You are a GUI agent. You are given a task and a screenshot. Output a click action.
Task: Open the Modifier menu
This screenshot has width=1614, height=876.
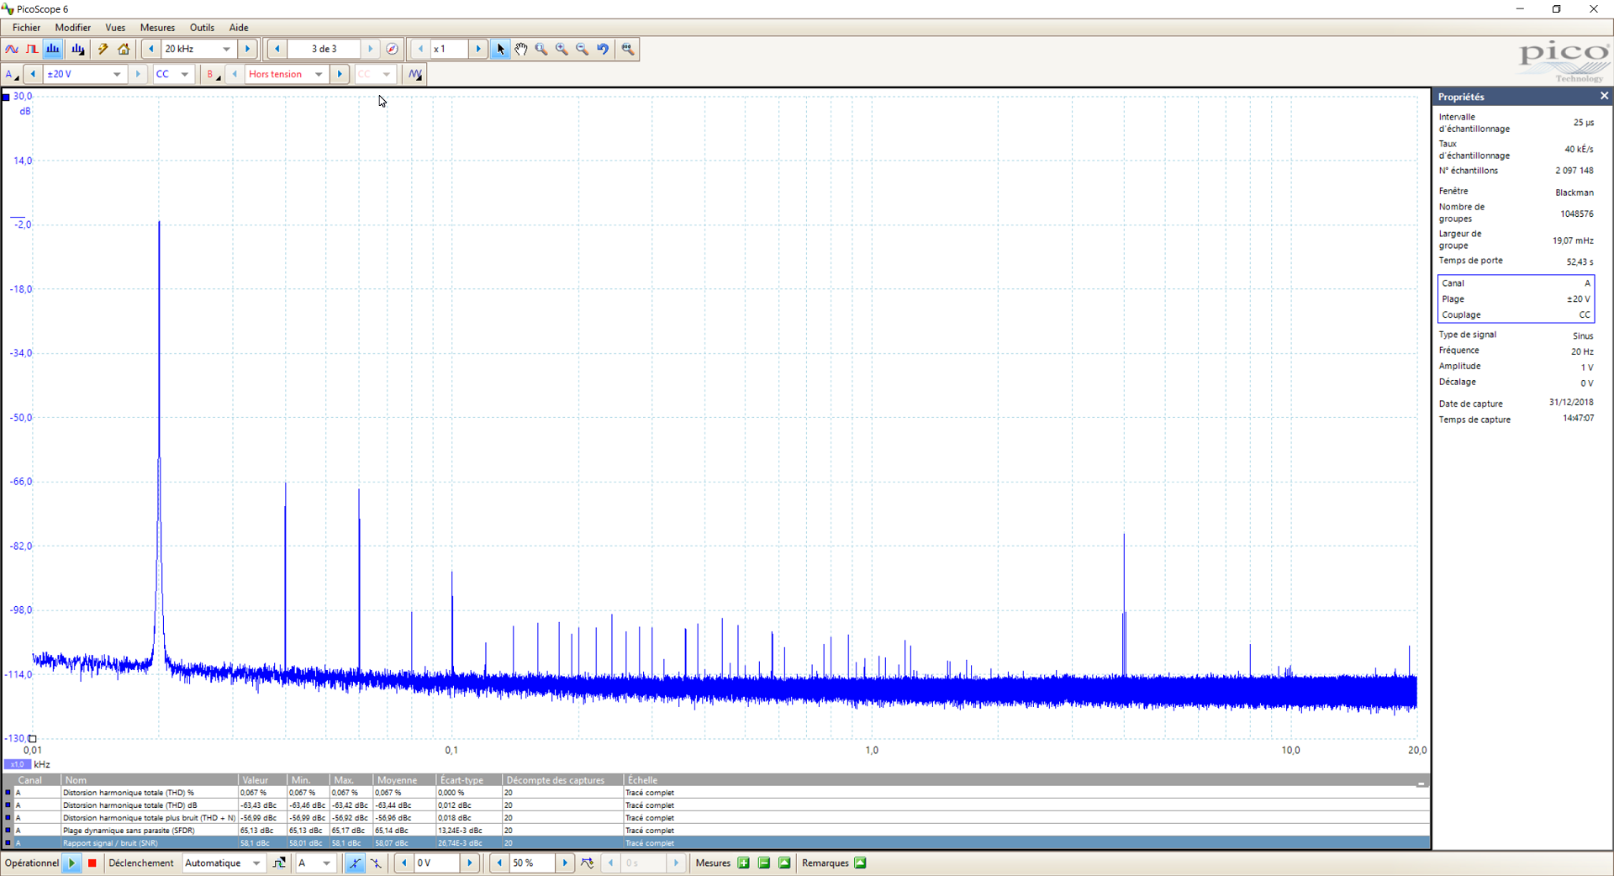click(73, 28)
